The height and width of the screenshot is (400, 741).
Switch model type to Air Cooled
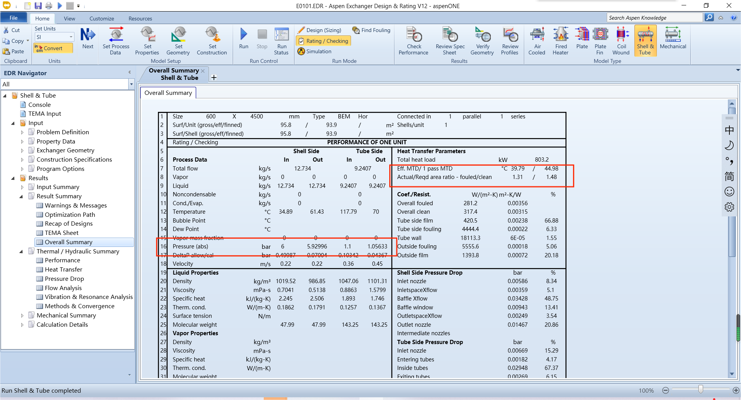537,41
